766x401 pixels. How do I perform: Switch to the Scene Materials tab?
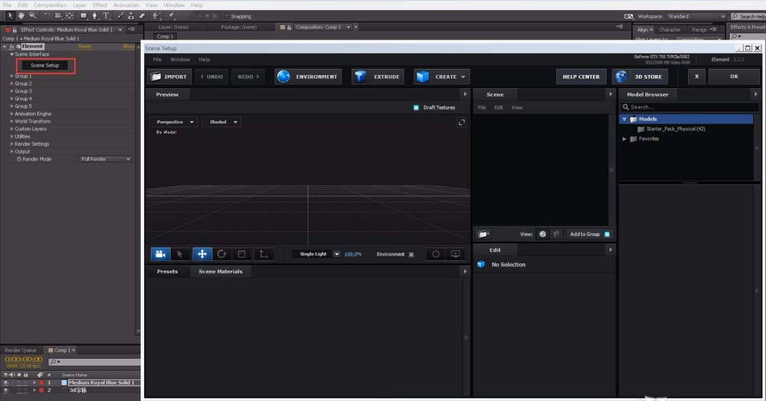[x=221, y=271]
